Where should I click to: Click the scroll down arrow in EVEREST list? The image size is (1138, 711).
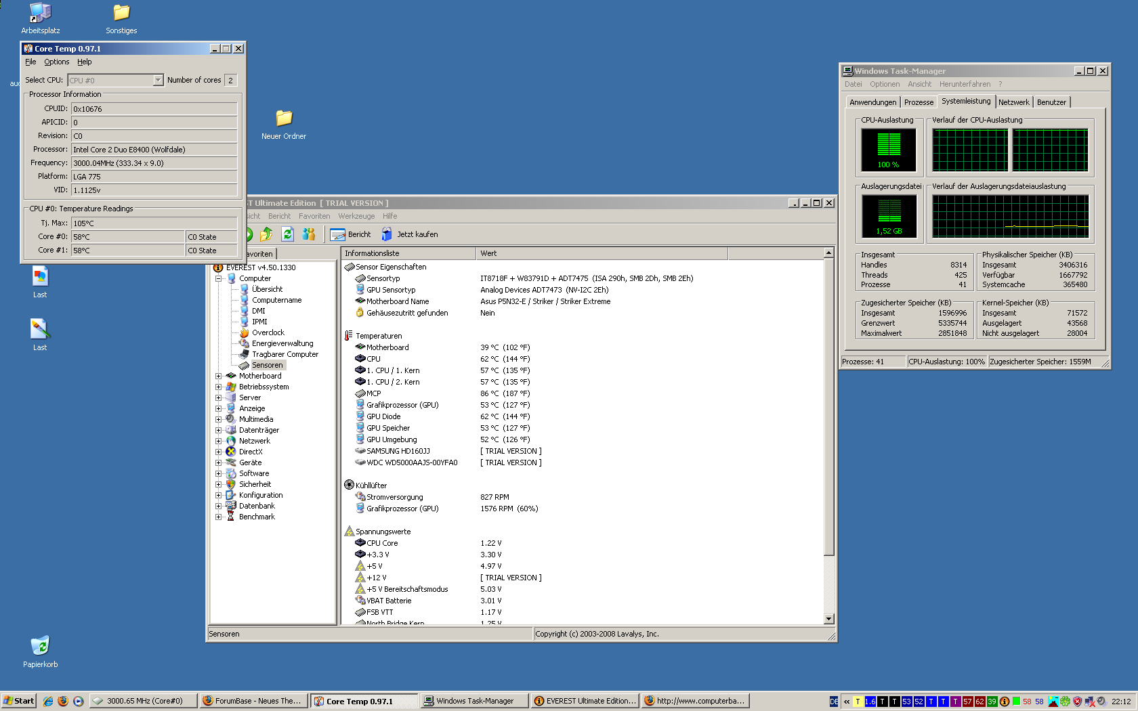(x=828, y=618)
